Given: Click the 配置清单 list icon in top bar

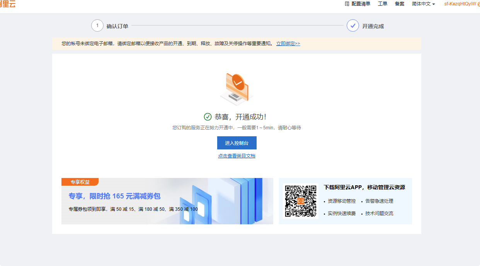Looking at the screenshot, I should coord(347,4).
